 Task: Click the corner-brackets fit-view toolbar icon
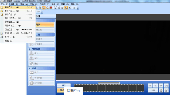click(x=55, y=8)
